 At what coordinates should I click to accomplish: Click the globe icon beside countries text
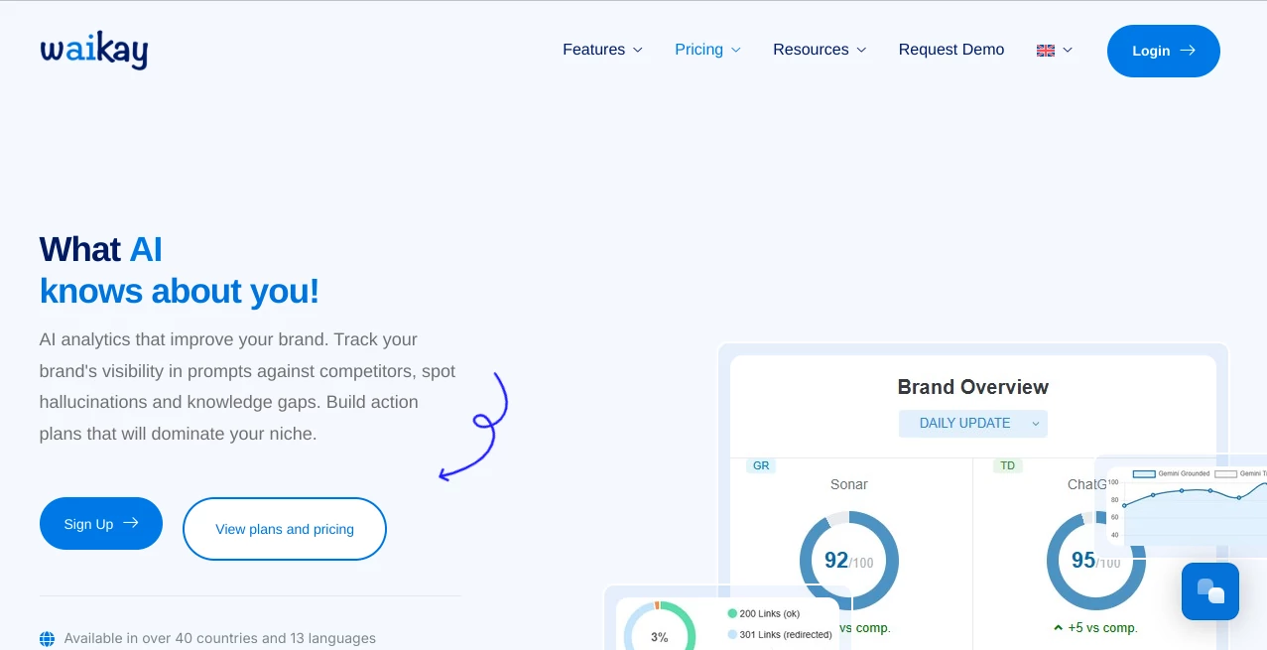point(48,639)
